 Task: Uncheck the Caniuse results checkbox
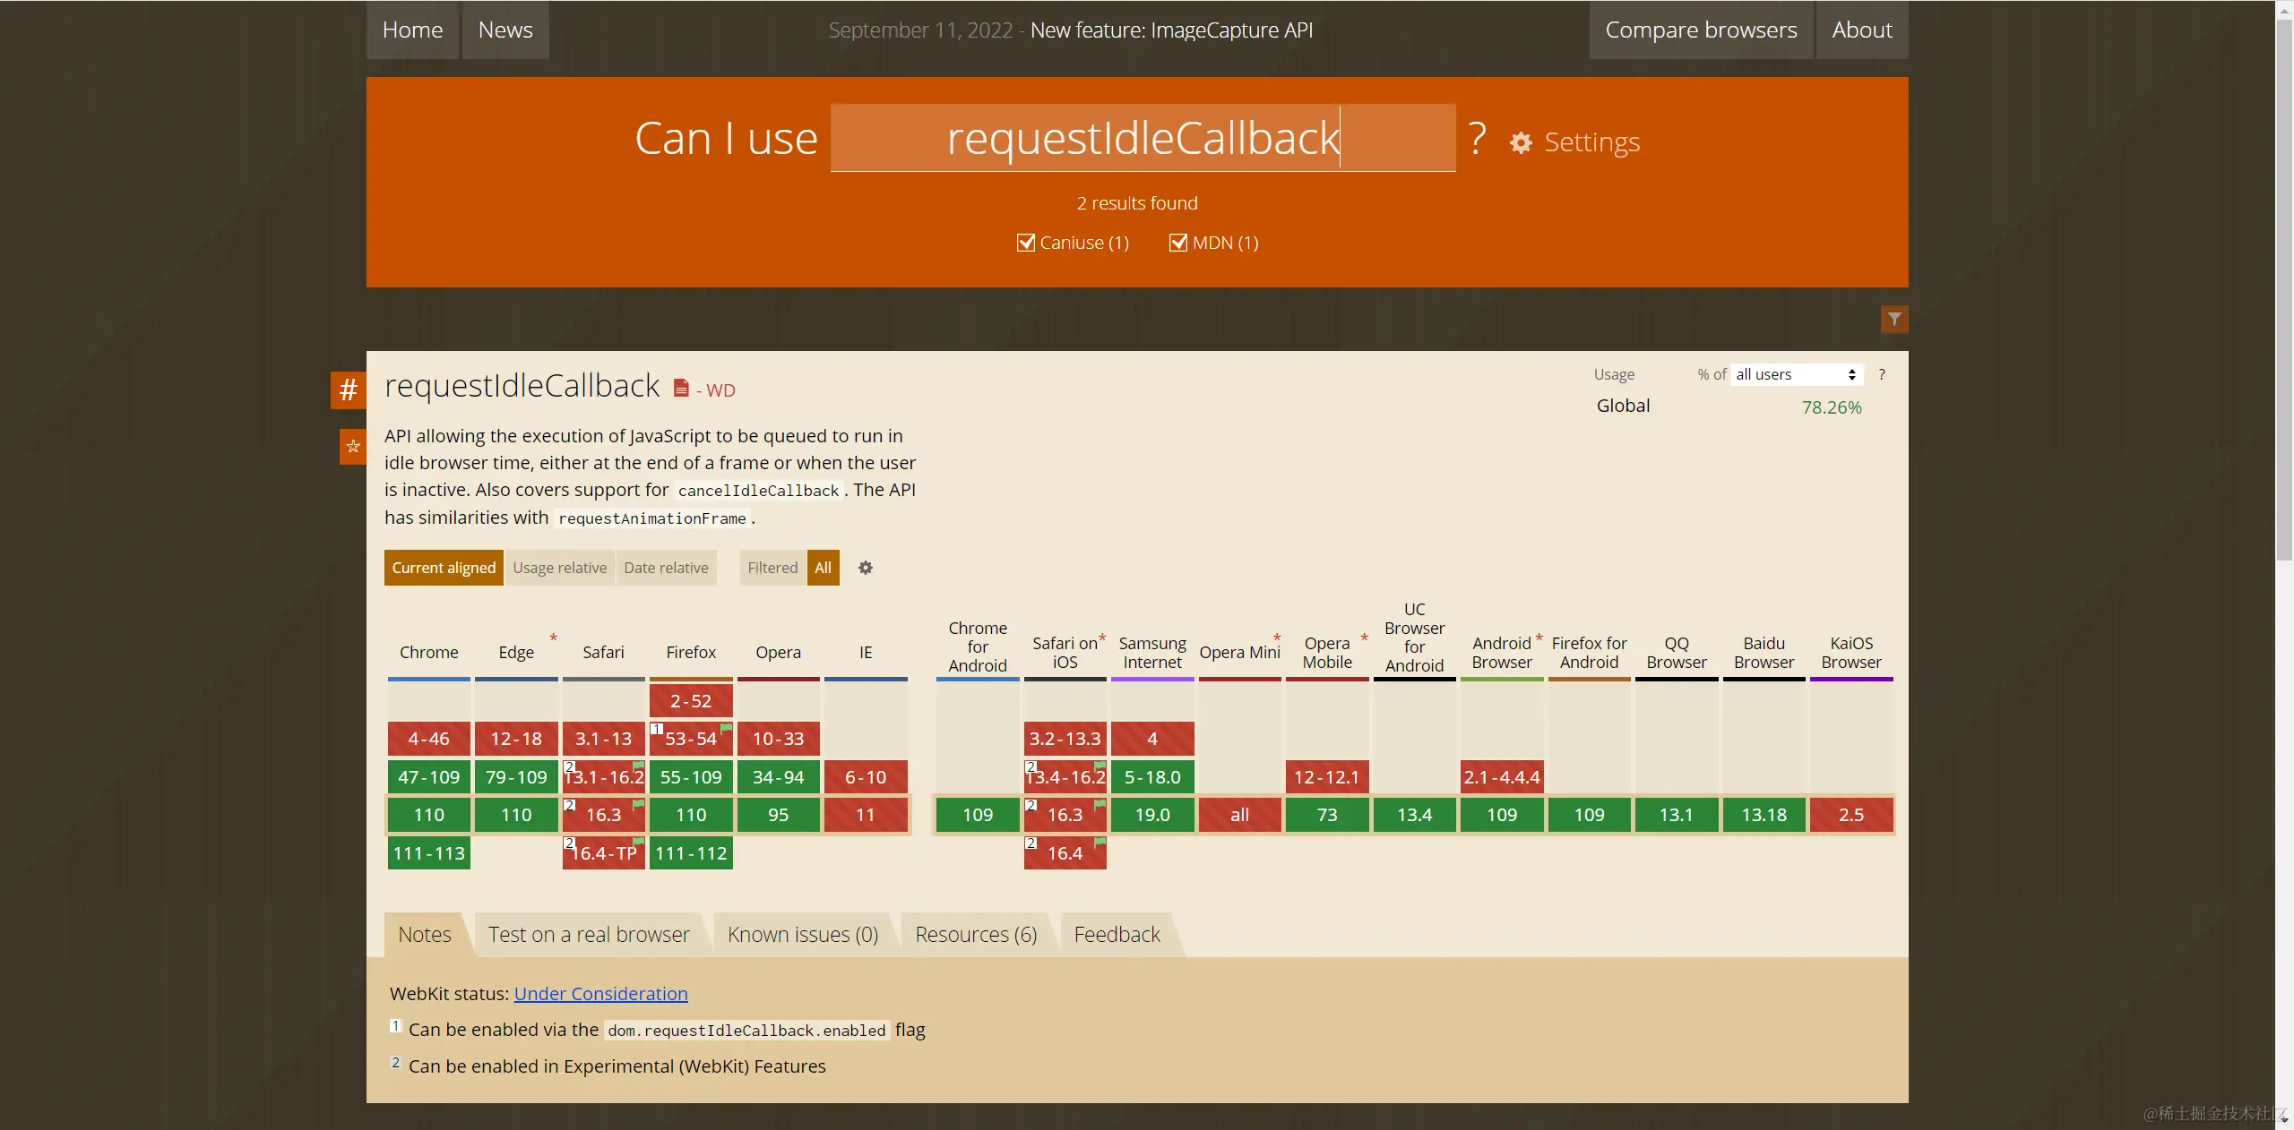1026,243
